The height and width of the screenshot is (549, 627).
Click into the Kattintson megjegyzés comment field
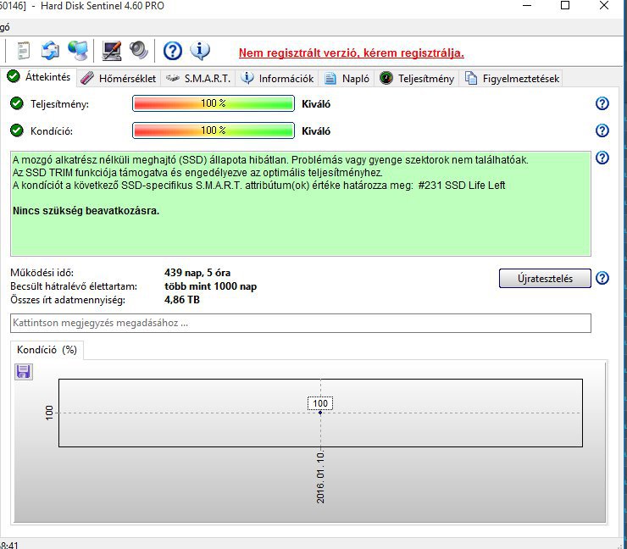(300, 323)
